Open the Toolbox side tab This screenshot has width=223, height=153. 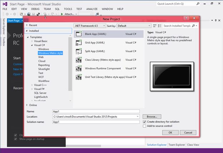(4, 41)
